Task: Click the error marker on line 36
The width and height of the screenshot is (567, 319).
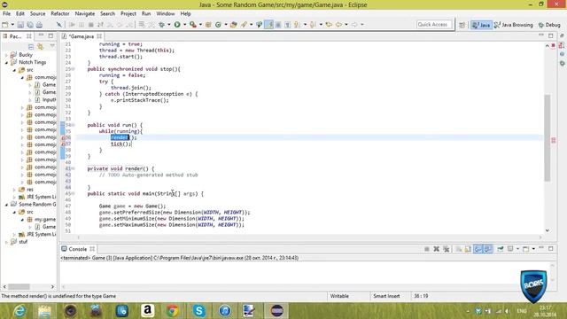Action: (x=63, y=138)
